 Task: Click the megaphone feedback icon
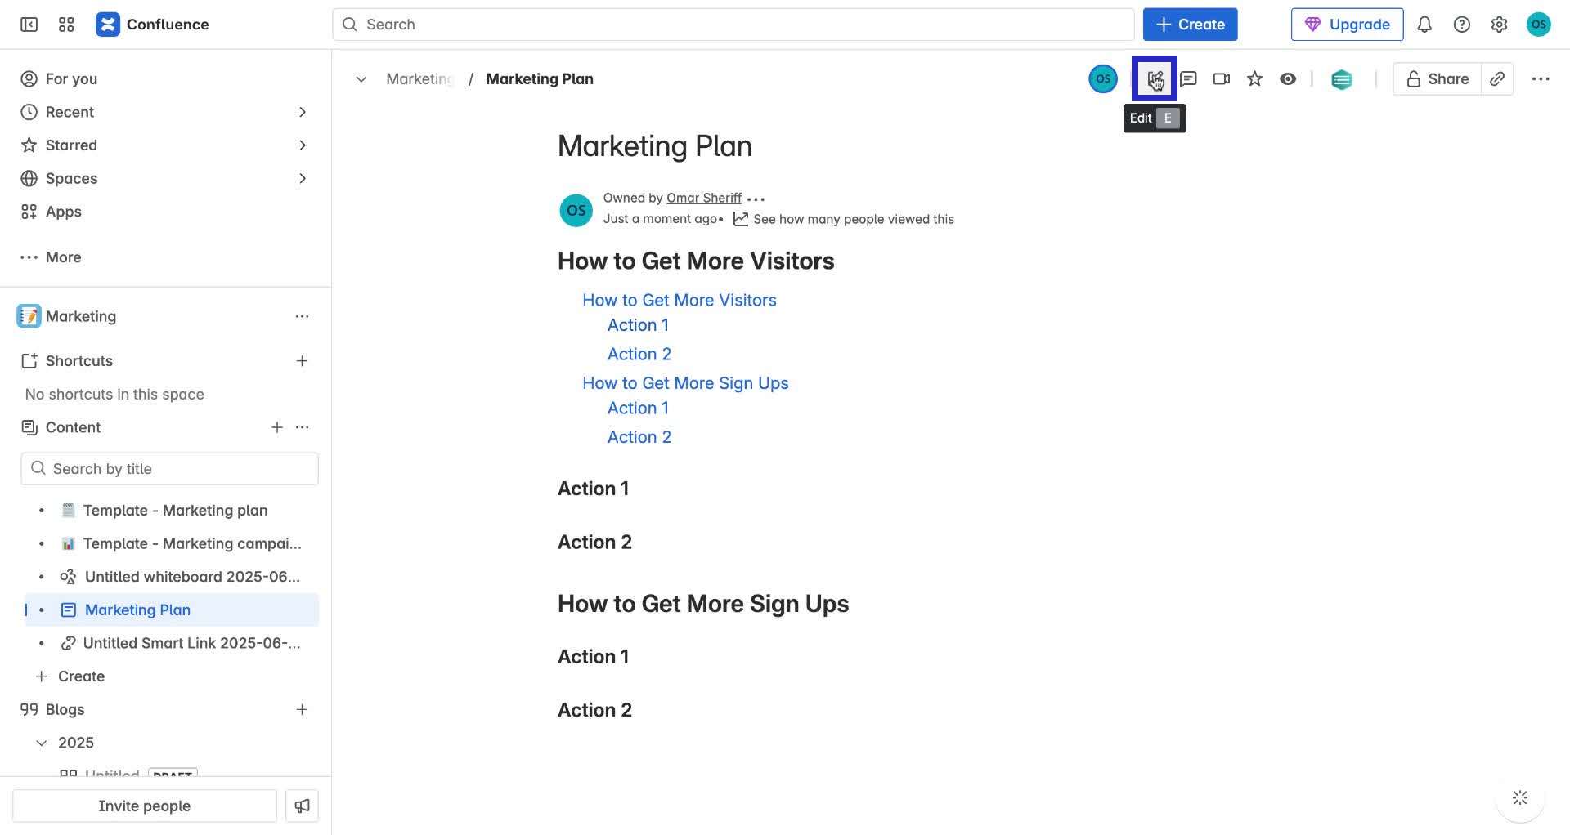302,806
